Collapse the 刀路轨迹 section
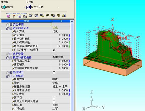This screenshot has height=111, width=145. [x=11, y=76]
